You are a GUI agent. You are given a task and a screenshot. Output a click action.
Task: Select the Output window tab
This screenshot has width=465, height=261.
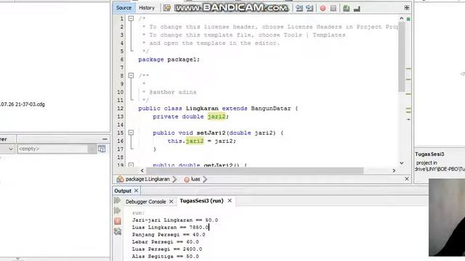(123, 191)
